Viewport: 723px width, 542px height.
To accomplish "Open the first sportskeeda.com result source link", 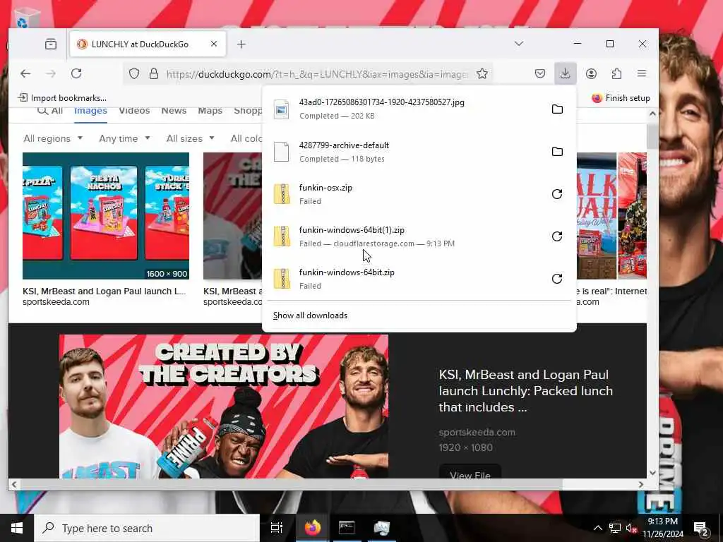I will 56,302.
